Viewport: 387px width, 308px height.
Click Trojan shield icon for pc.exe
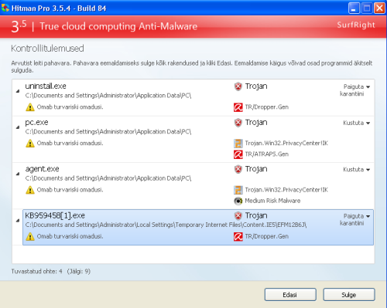click(238, 123)
